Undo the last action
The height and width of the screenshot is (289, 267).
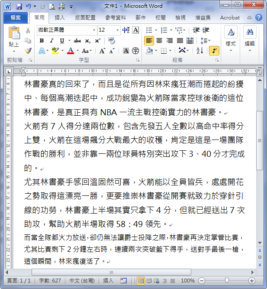28,6
